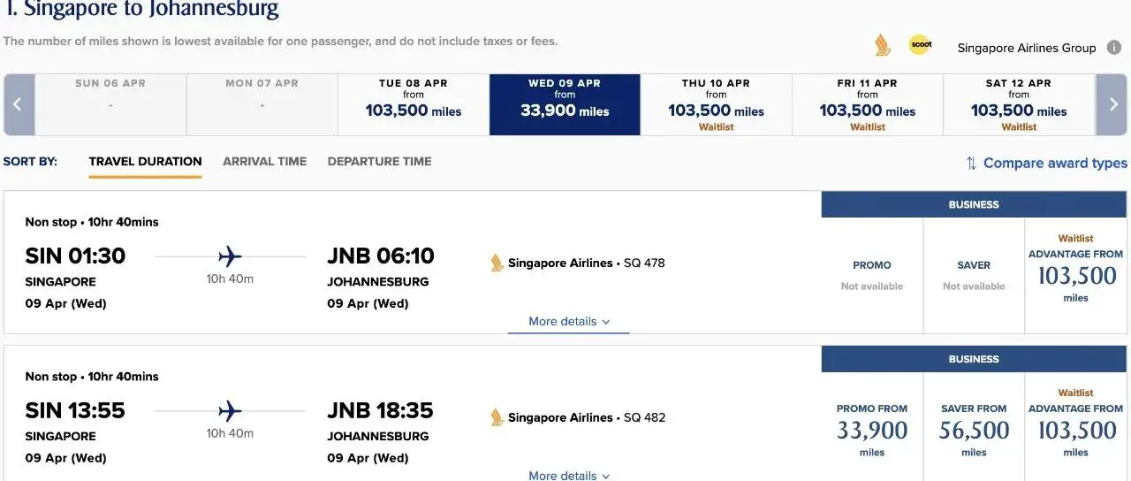Select Advantage 103,500 miles waitlist for SQ 478
This screenshot has height=481, width=1131.
click(1075, 276)
